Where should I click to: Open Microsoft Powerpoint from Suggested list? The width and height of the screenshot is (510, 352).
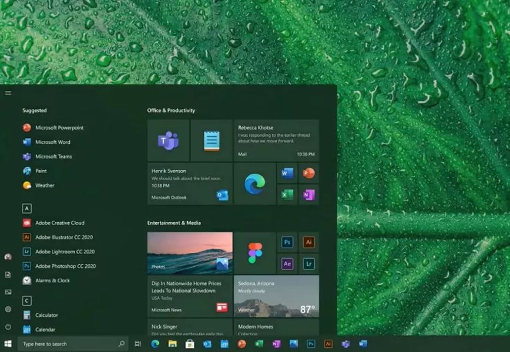click(x=53, y=128)
